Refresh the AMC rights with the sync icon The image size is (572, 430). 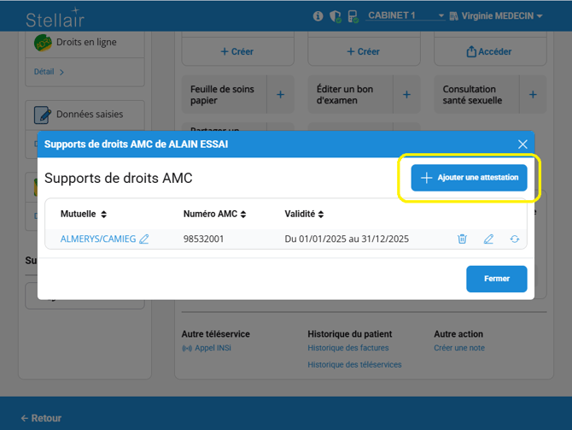pyautogui.click(x=515, y=239)
